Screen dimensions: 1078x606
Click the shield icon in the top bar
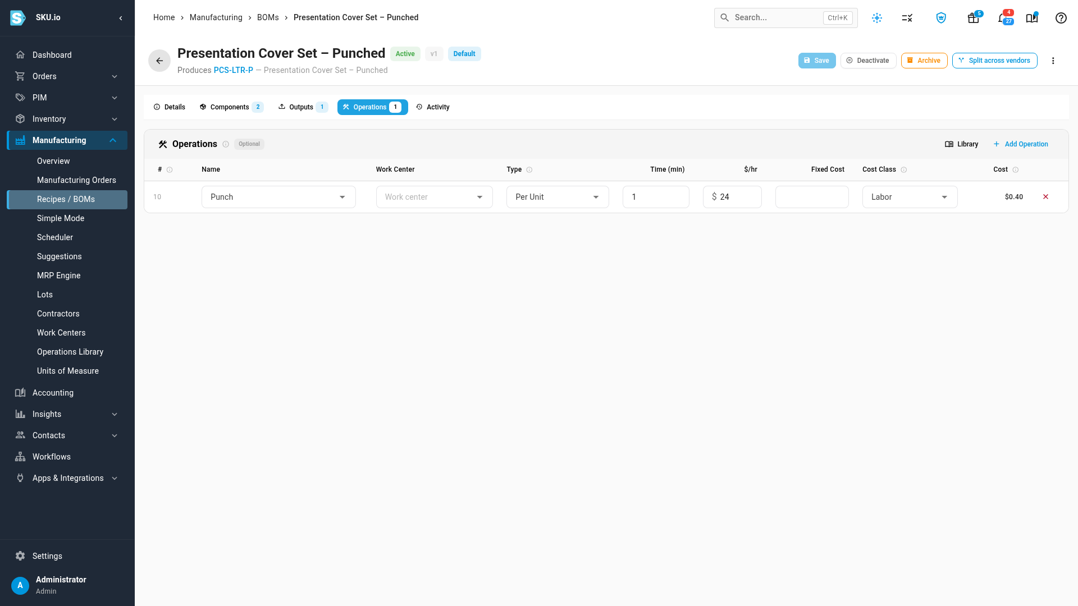[x=941, y=18]
